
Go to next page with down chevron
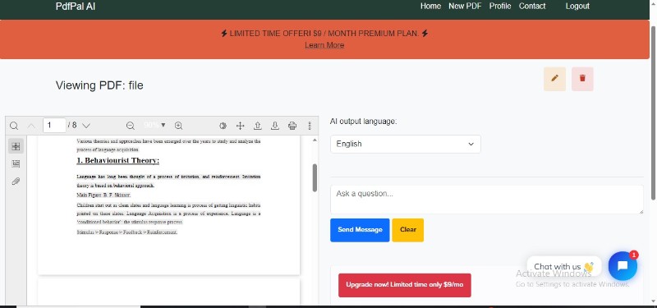[86, 126]
